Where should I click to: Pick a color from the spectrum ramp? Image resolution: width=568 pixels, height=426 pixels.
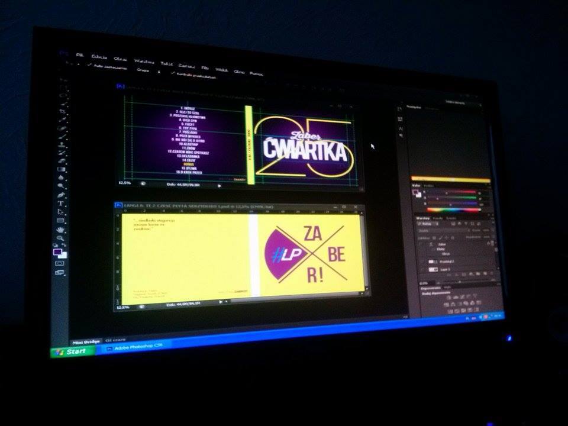coord(454,209)
